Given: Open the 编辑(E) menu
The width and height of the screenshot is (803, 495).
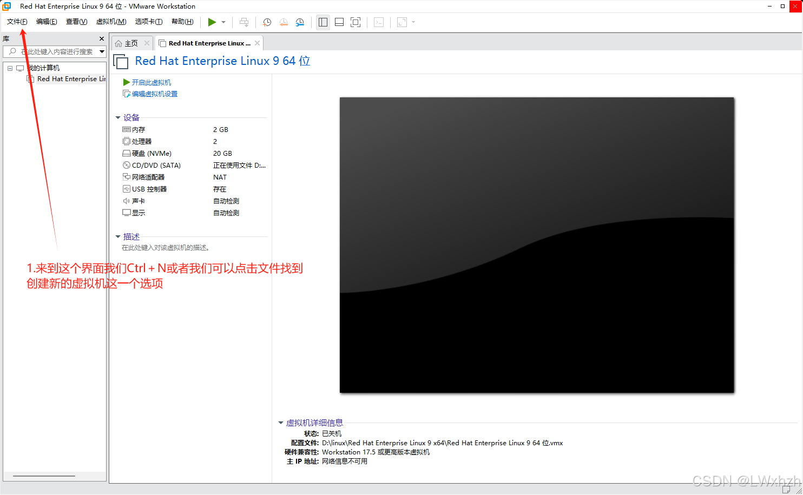Looking at the screenshot, I should coord(47,22).
